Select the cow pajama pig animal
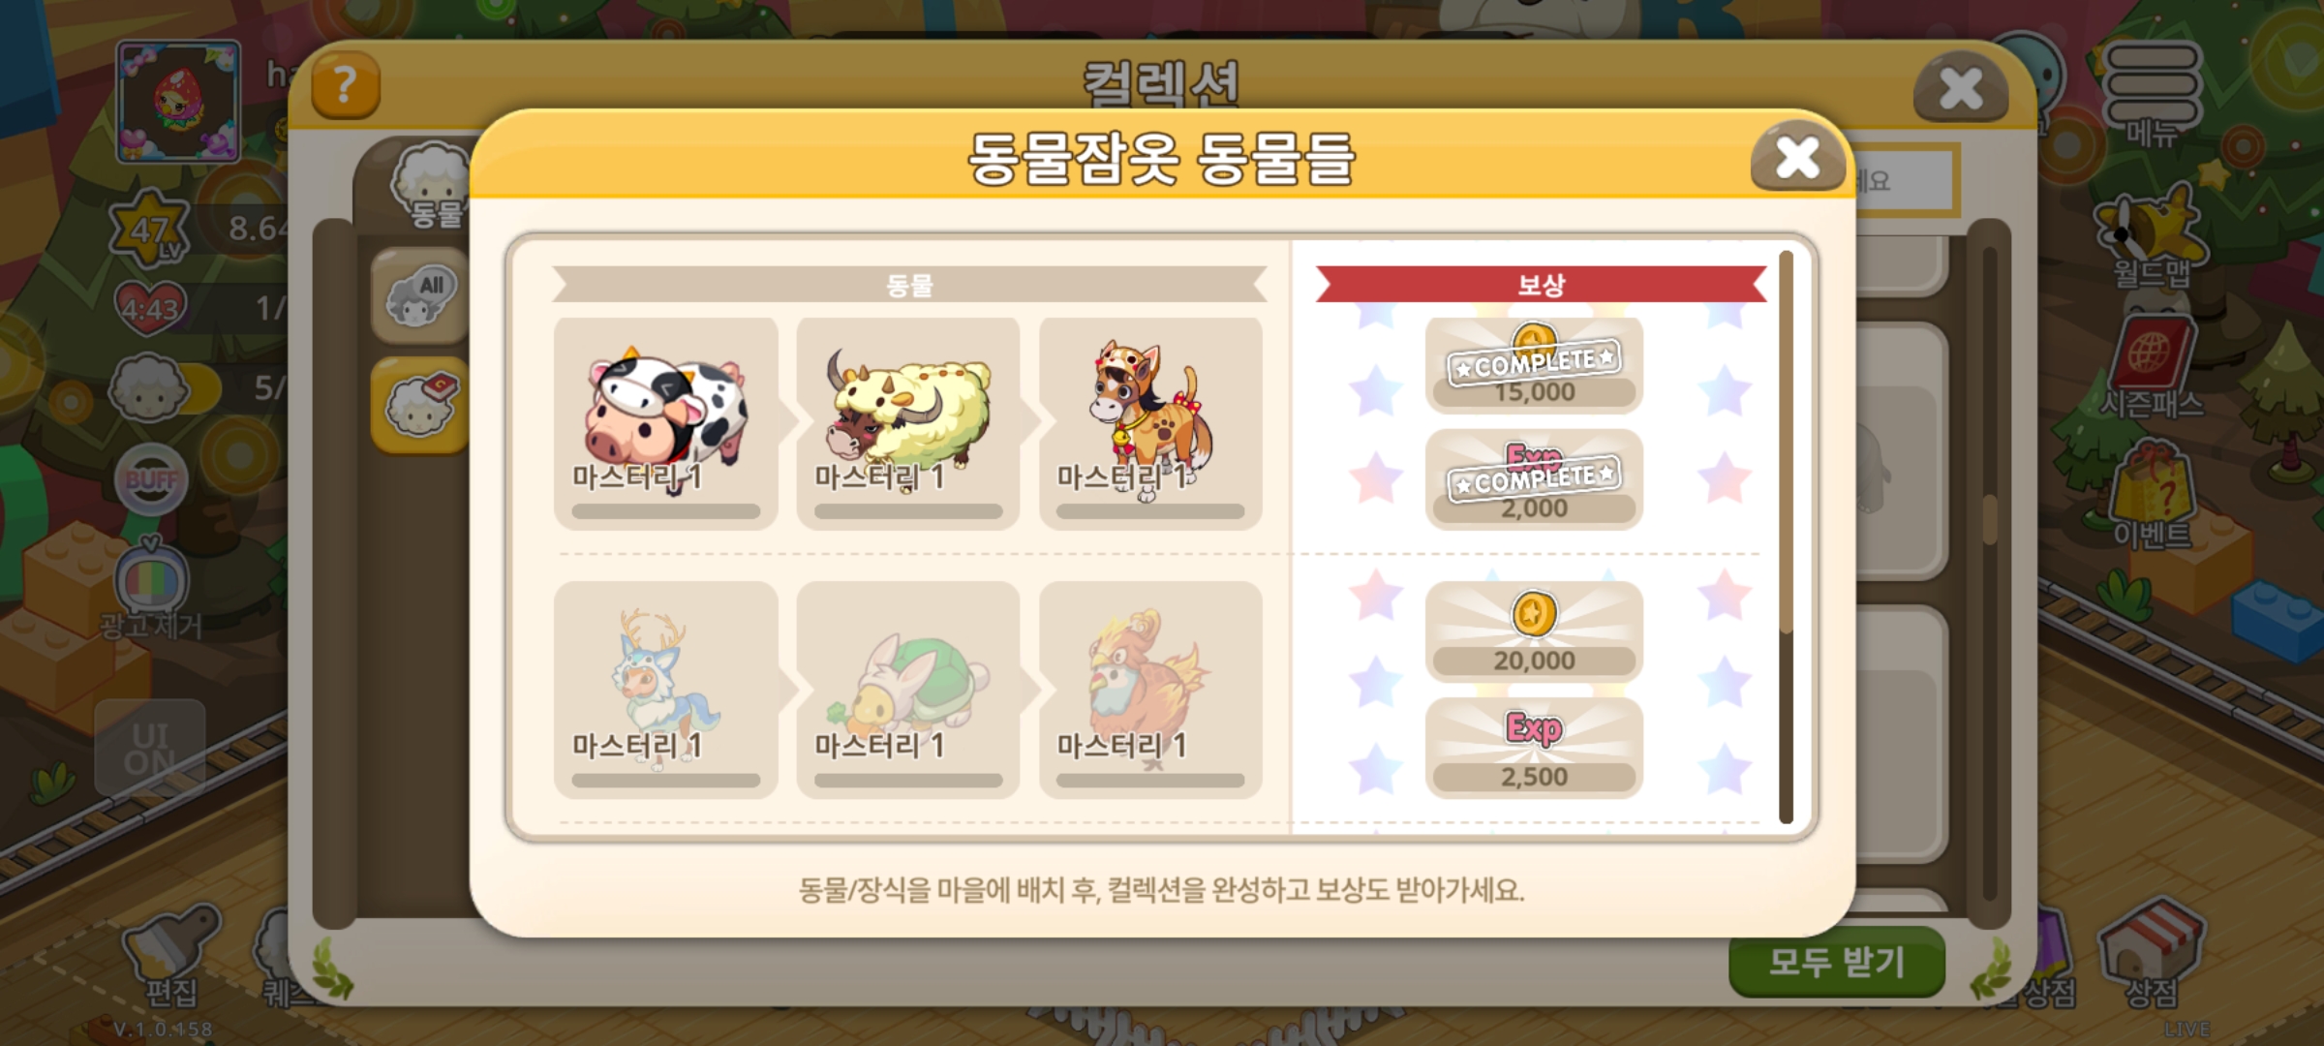This screenshot has height=1046, width=2324. tap(666, 423)
